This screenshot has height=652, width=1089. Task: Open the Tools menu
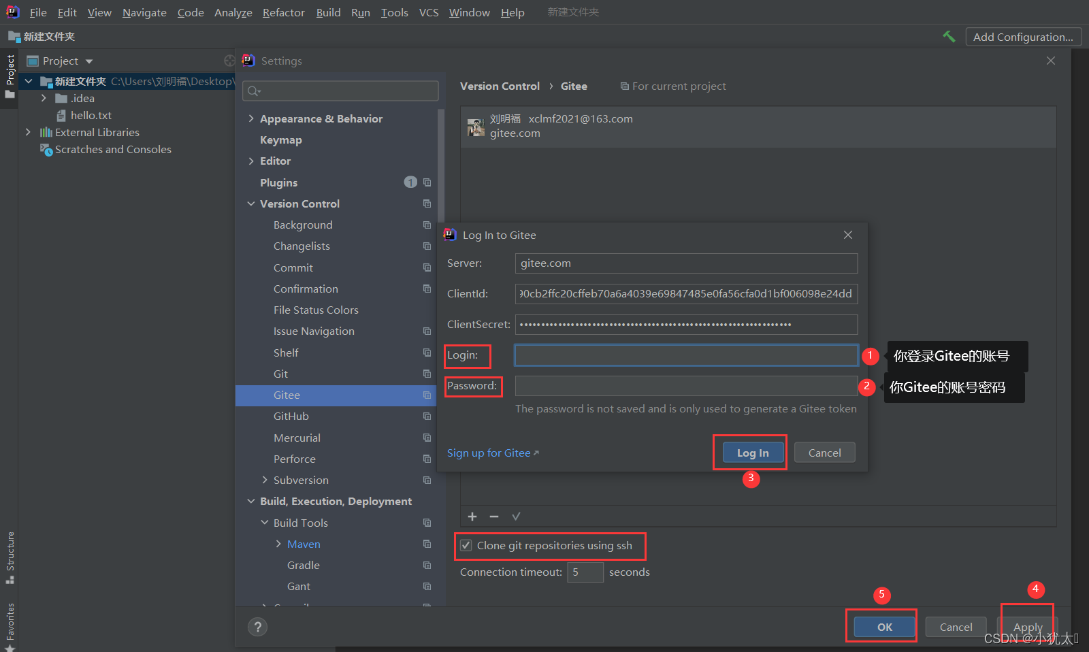[395, 12]
